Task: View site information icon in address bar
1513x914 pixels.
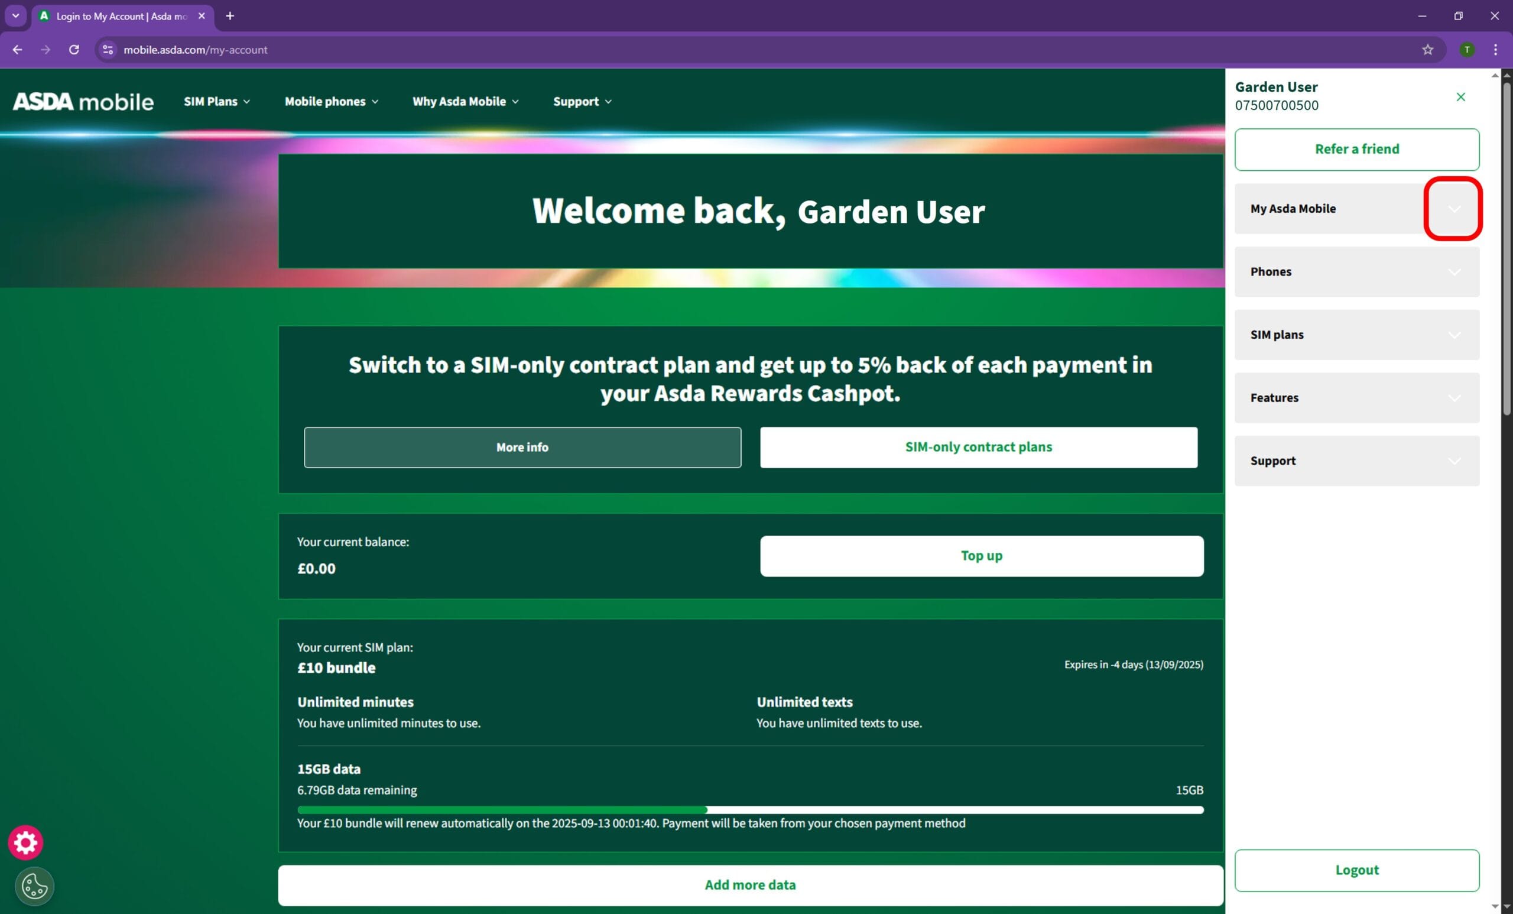Action: (108, 50)
